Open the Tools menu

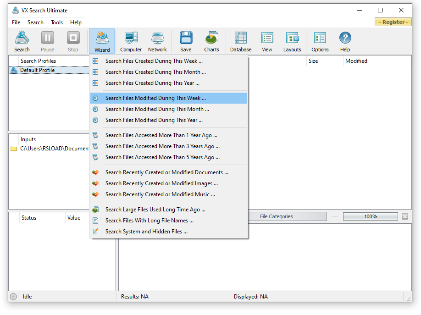57,22
